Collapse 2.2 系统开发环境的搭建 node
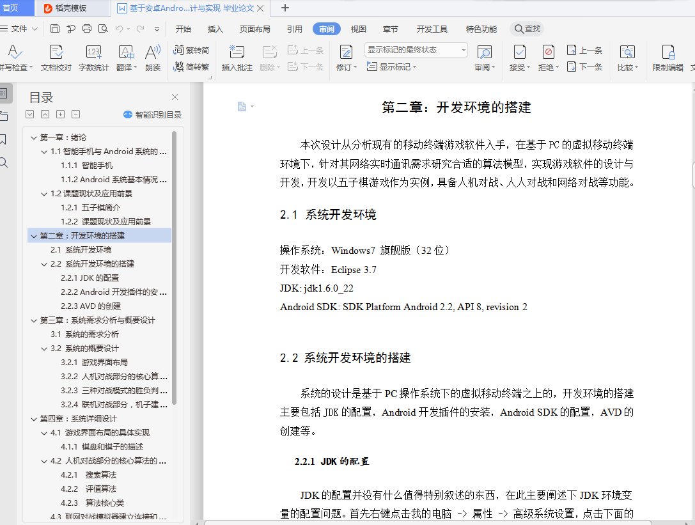695x525 pixels. point(44,264)
